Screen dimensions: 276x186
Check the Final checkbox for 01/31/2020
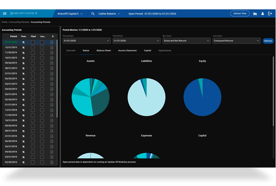click(33, 42)
